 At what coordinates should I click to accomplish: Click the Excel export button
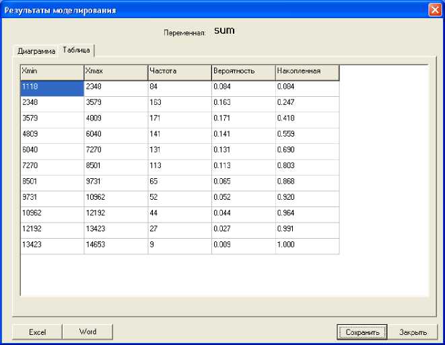[37, 332]
